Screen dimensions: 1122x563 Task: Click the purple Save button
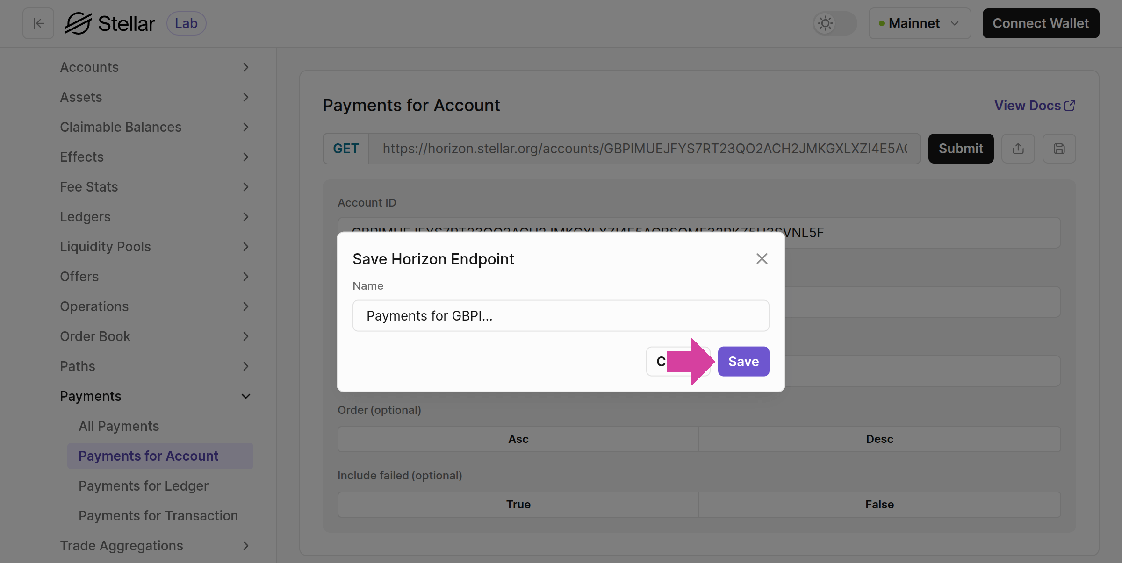743,362
